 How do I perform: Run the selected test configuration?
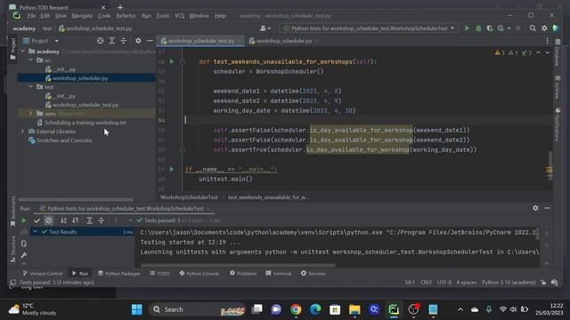(x=467, y=28)
